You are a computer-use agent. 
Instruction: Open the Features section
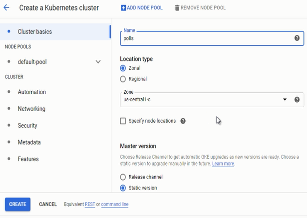(x=28, y=159)
